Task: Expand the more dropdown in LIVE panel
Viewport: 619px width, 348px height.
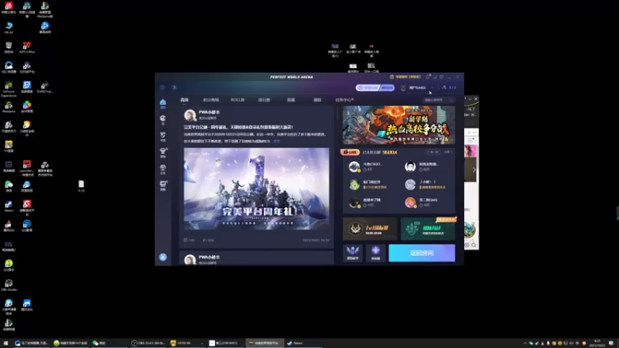Action: (448, 152)
